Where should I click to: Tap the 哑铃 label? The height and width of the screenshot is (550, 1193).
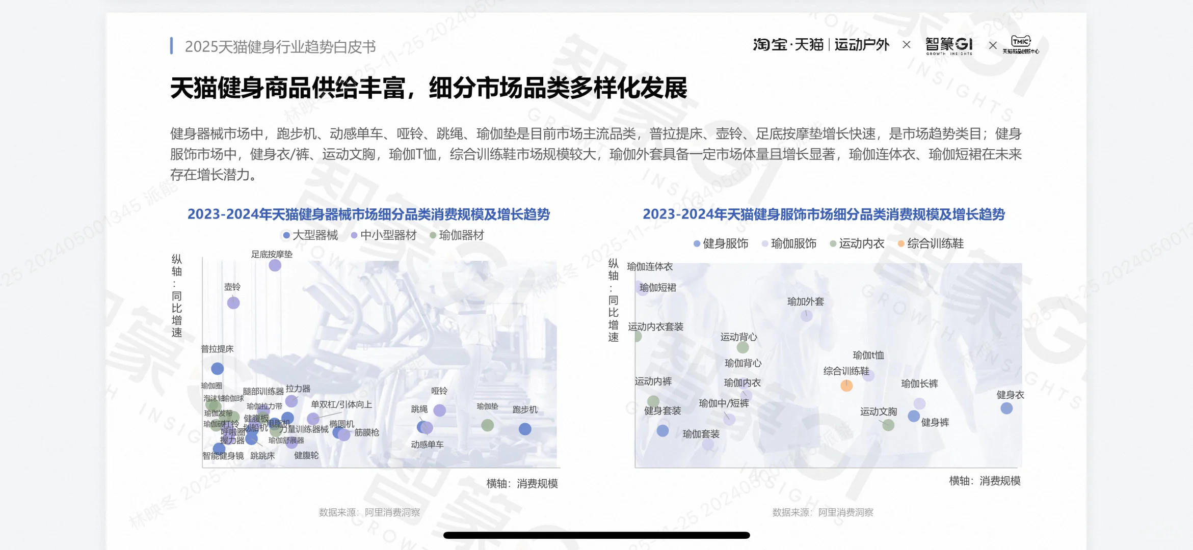pyautogui.click(x=439, y=391)
